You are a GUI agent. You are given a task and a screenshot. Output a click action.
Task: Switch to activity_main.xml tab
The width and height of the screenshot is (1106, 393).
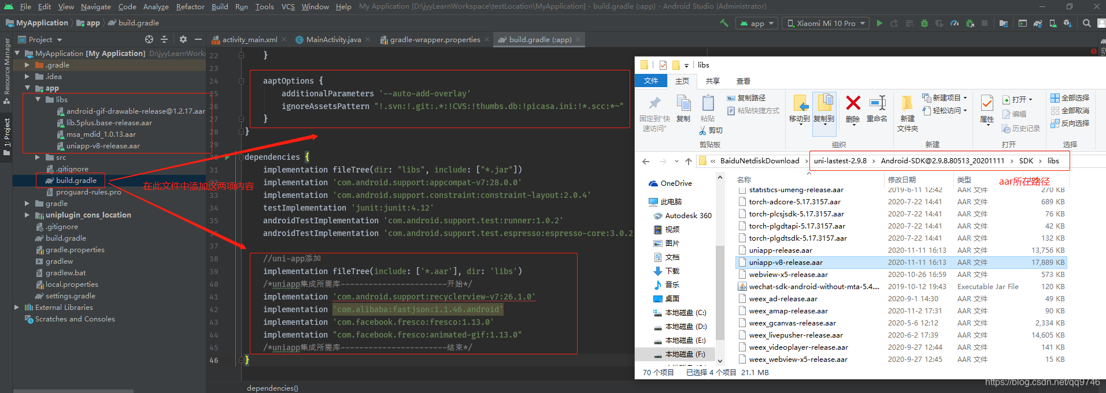pos(250,40)
